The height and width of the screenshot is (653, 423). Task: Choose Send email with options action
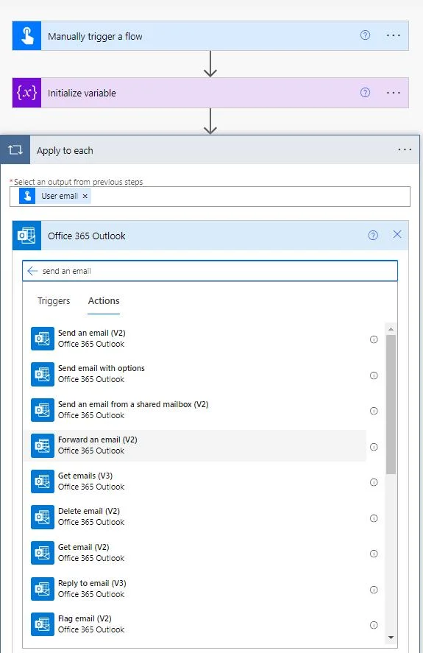pyautogui.click(x=196, y=374)
